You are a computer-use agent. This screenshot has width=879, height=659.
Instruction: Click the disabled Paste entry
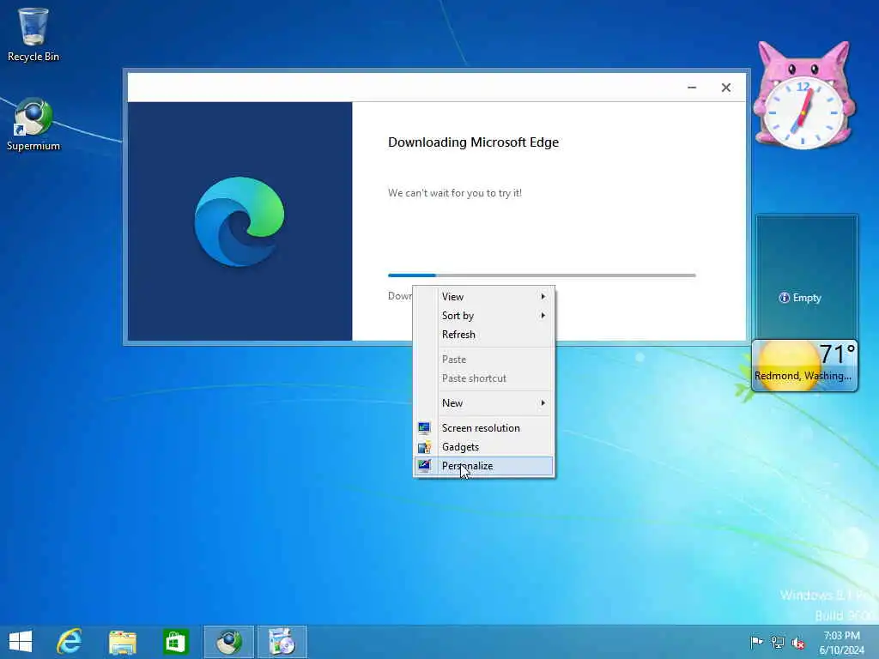(484, 360)
